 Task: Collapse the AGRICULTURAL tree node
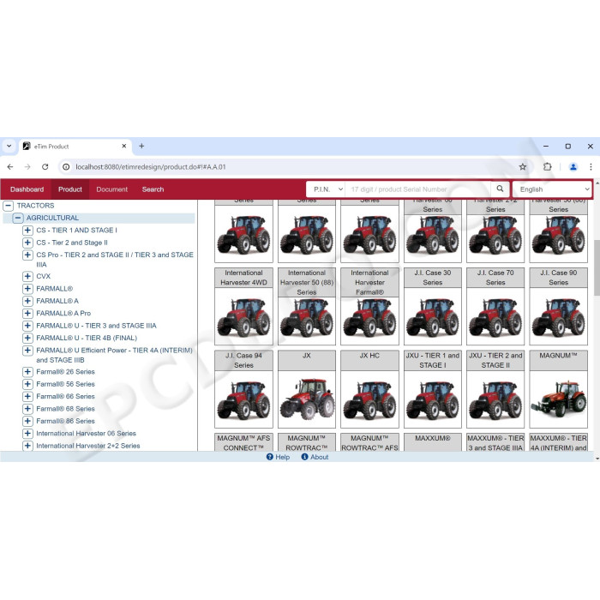click(x=18, y=218)
